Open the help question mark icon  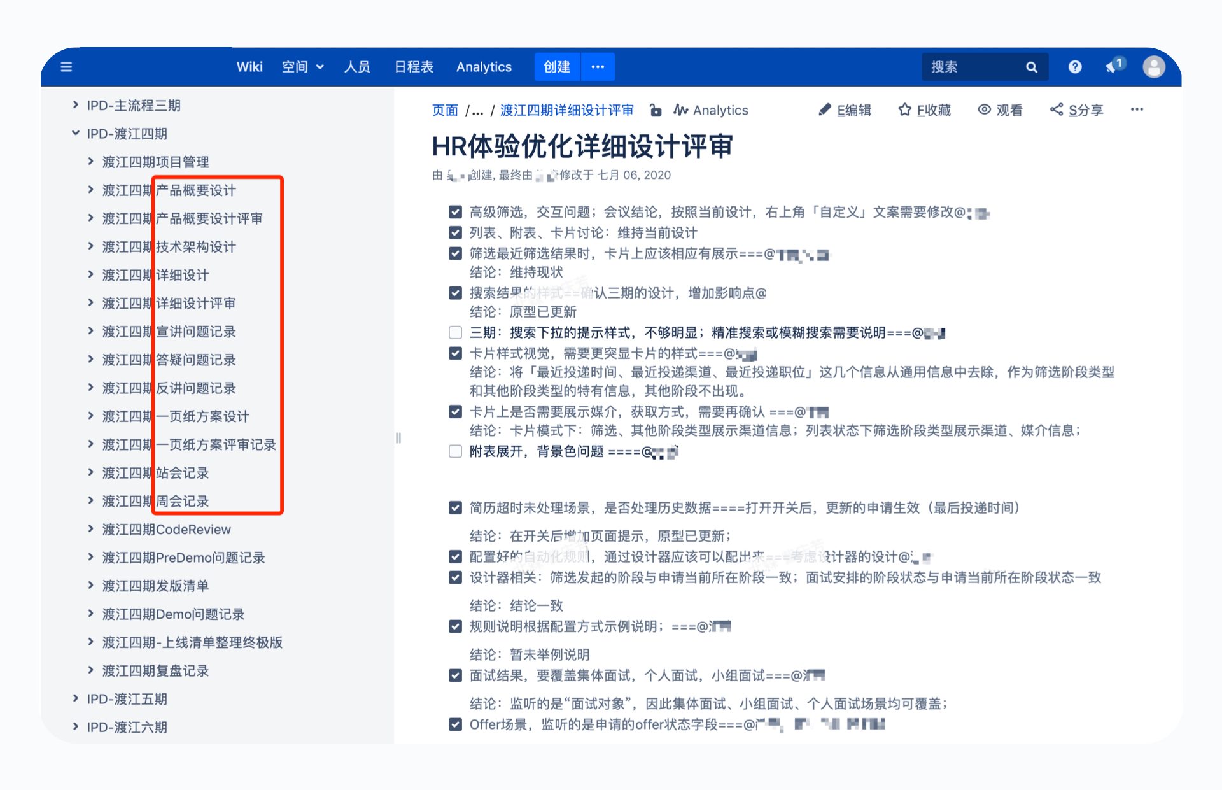point(1074,67)
